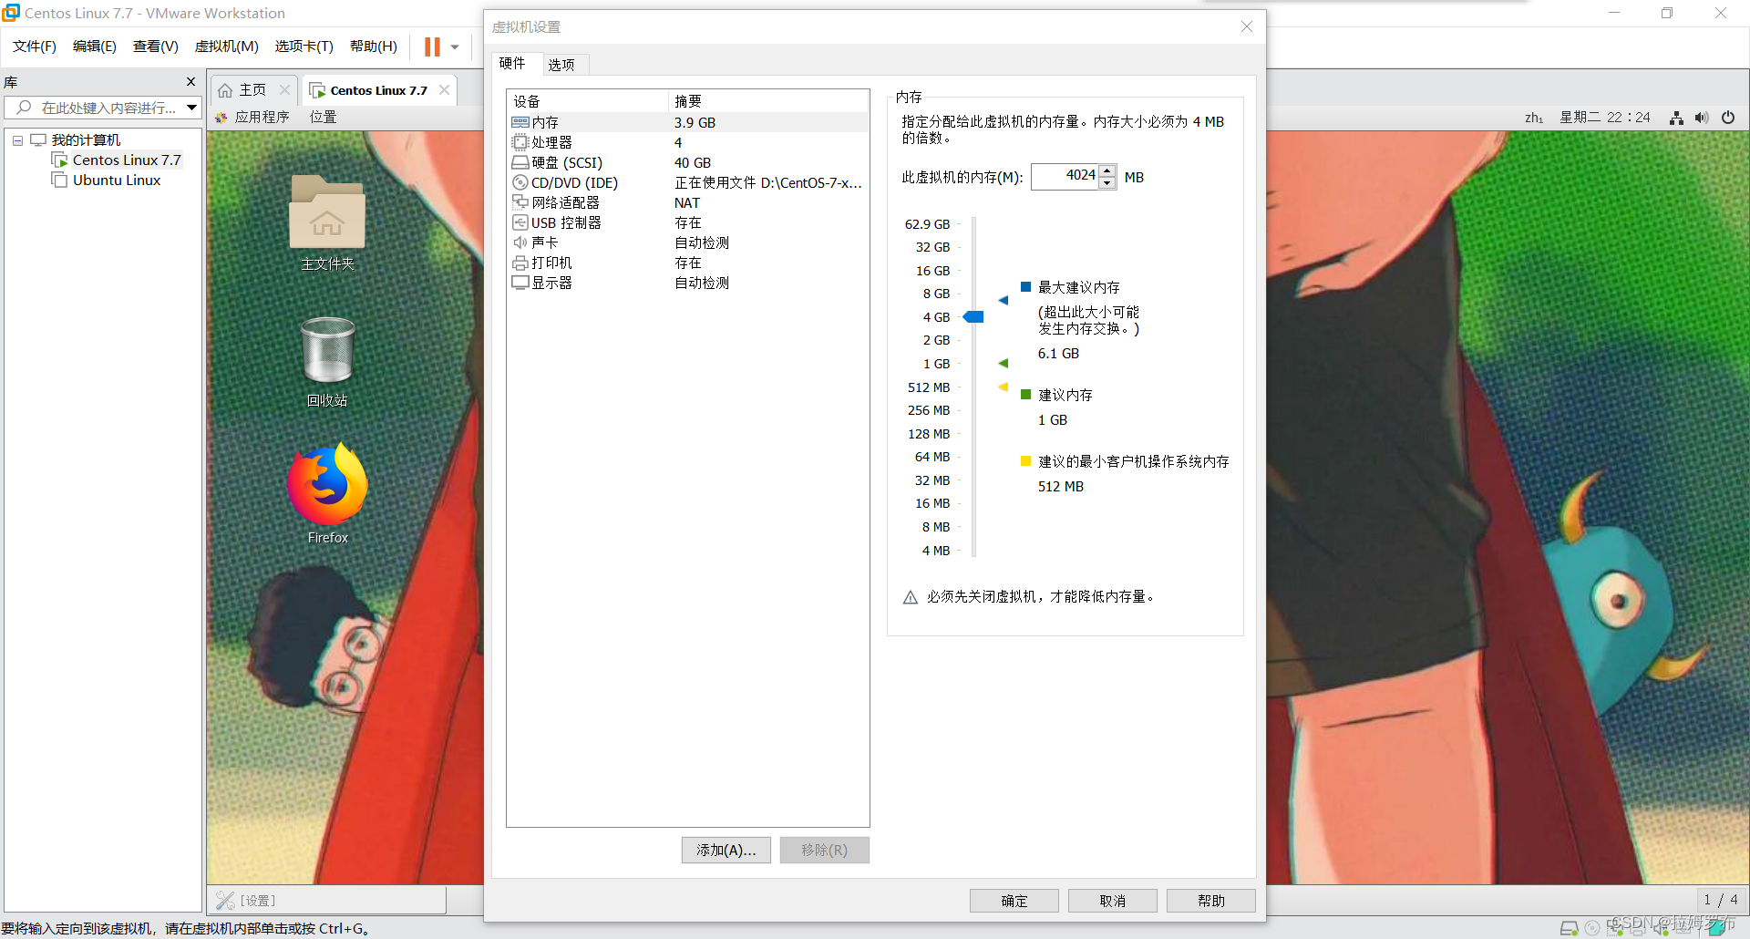This screenshot has width=1750, height=939.
Task: Select the 打印机 printer device icon
Action: tap(520, 263)
